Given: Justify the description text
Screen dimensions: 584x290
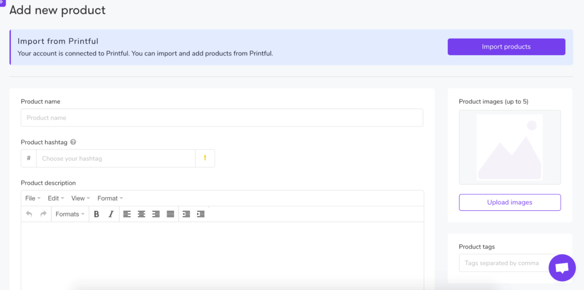Looking at the screenshot, I should point(171,214).
